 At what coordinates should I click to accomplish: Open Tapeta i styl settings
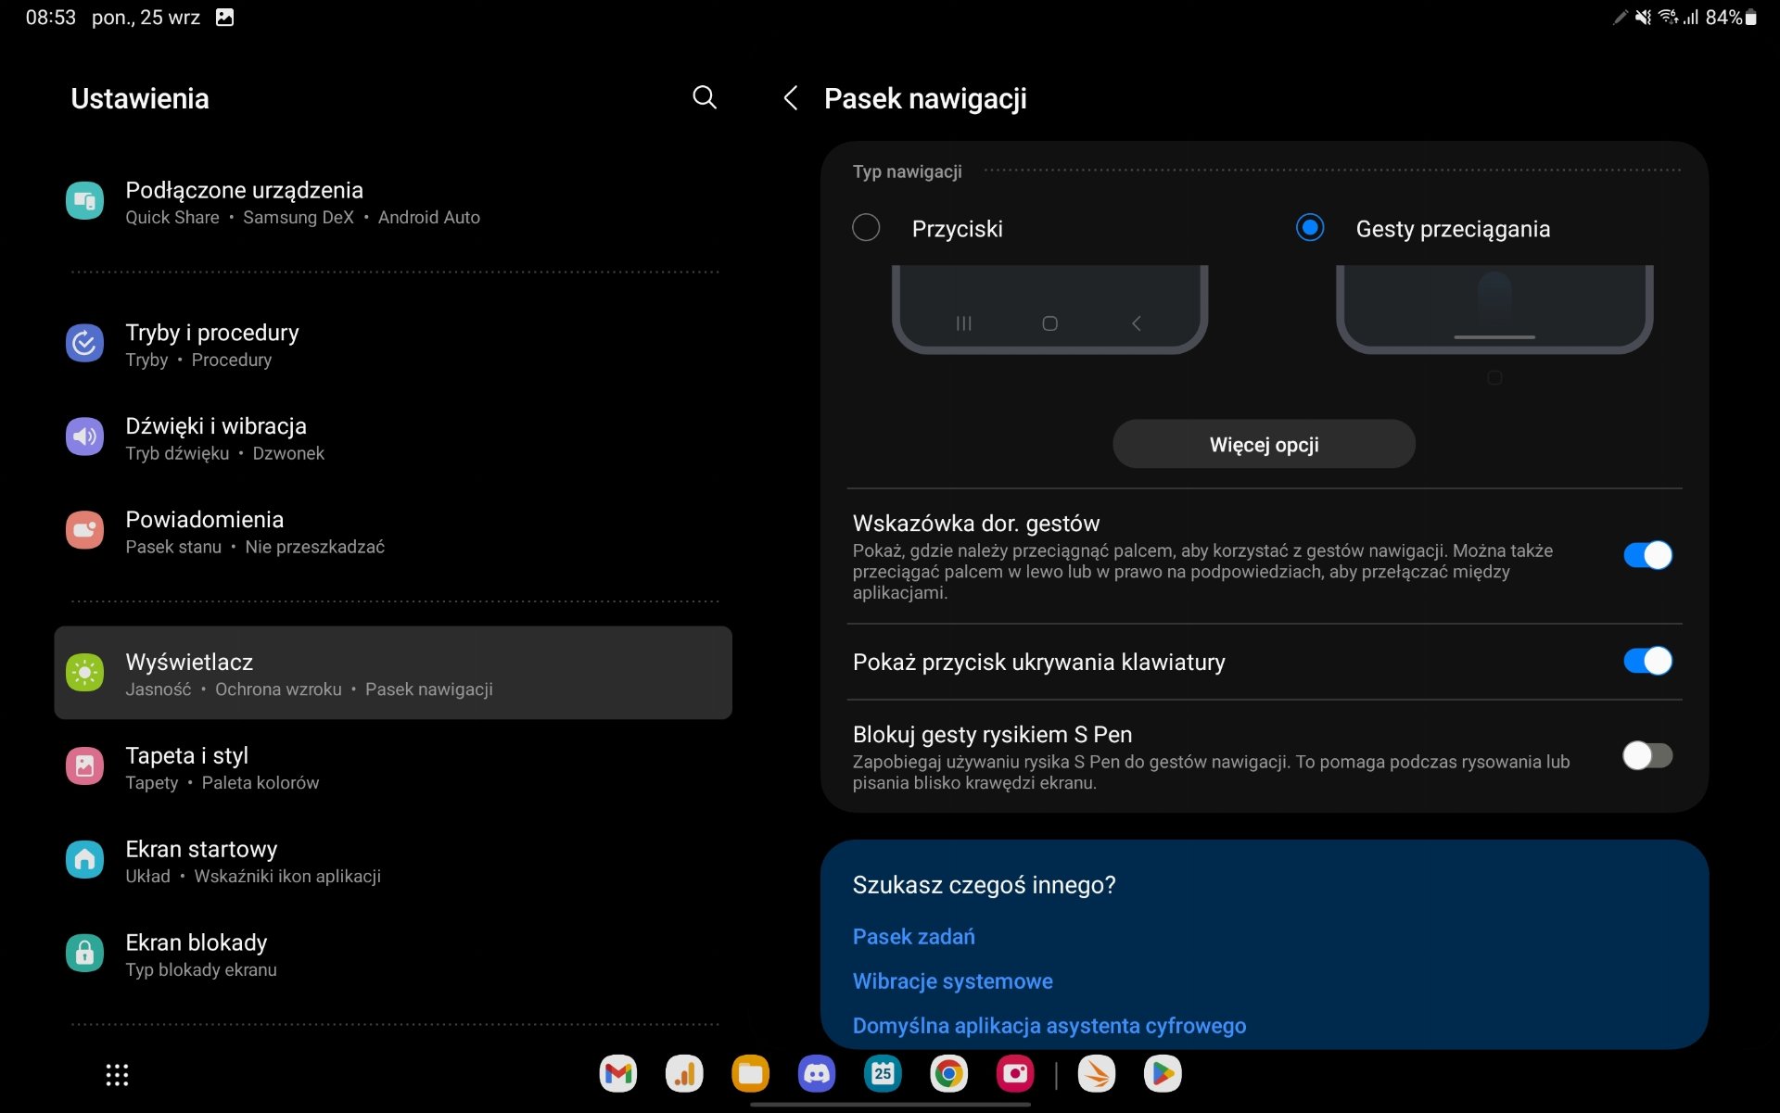tap(393, 767)
